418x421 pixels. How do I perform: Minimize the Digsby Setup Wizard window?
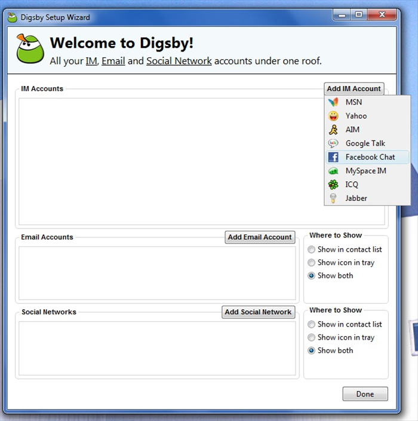pos(342,15)
